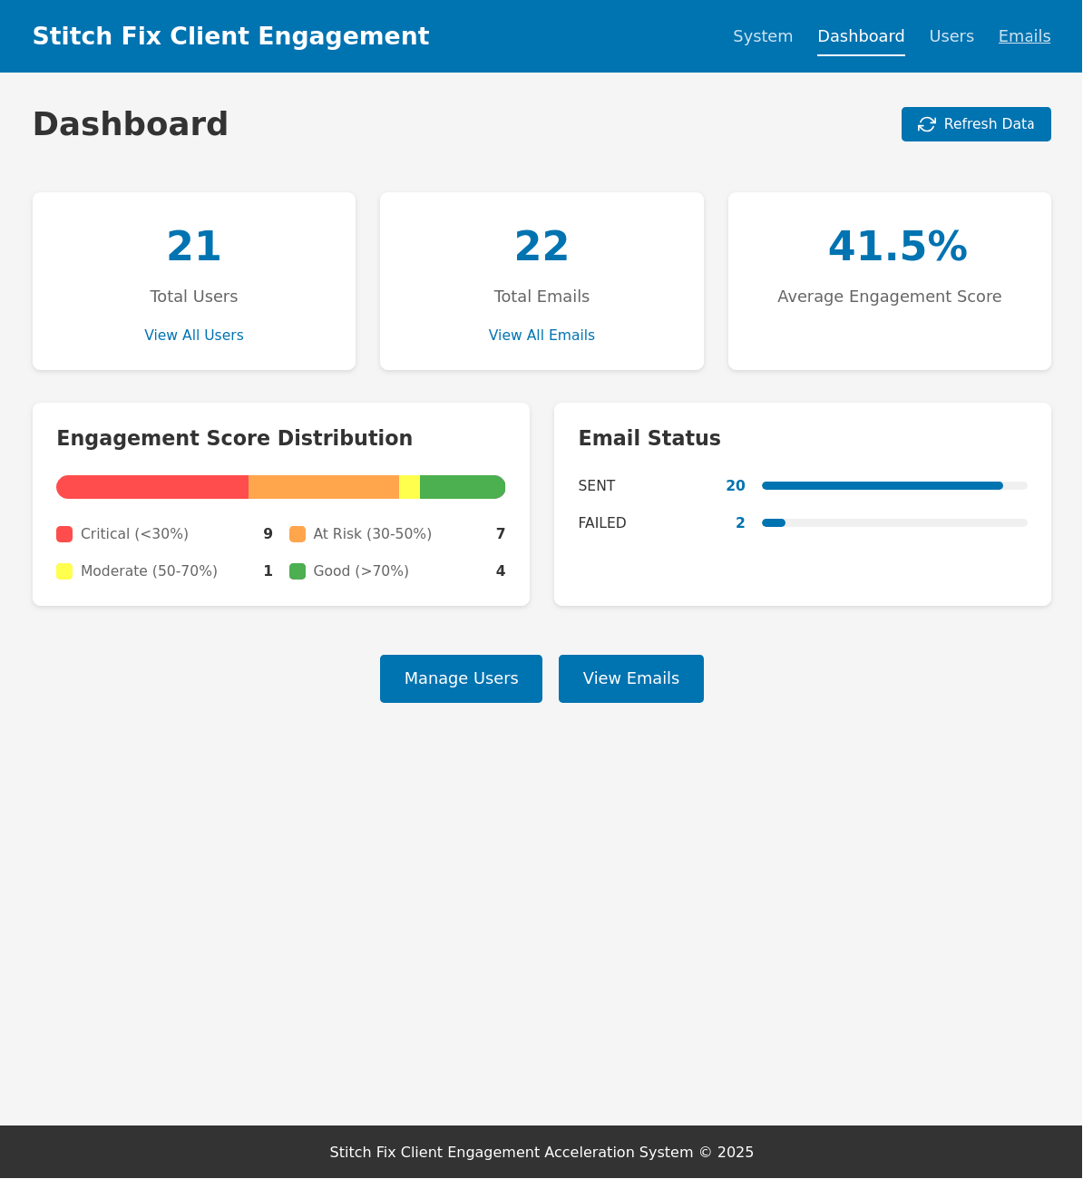
Task: Select the orange segment of distribution bar
Action: tap(324, 487)
